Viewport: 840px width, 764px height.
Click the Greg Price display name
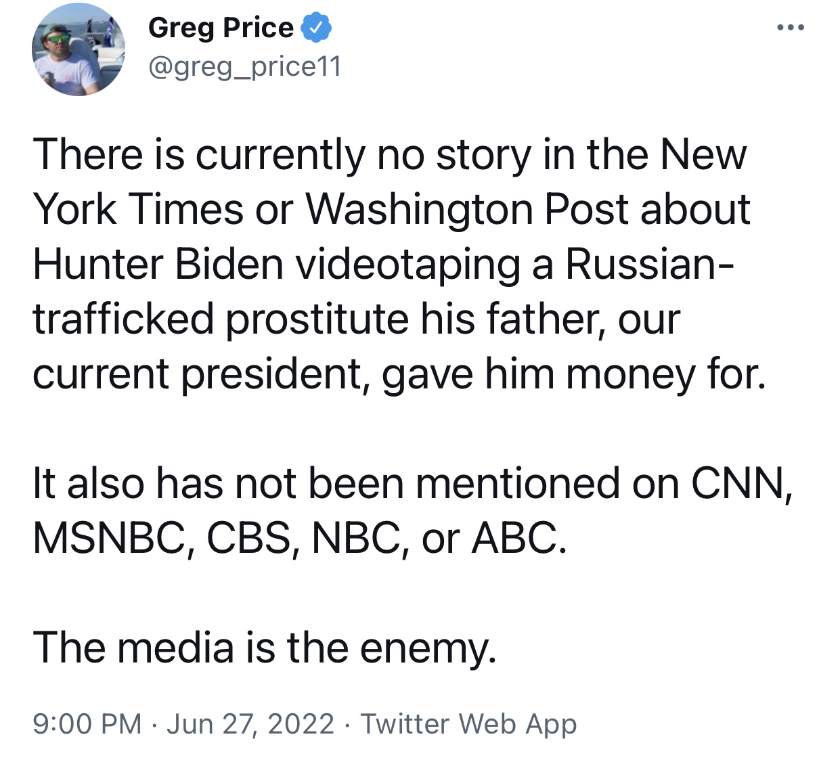[221, 28]
